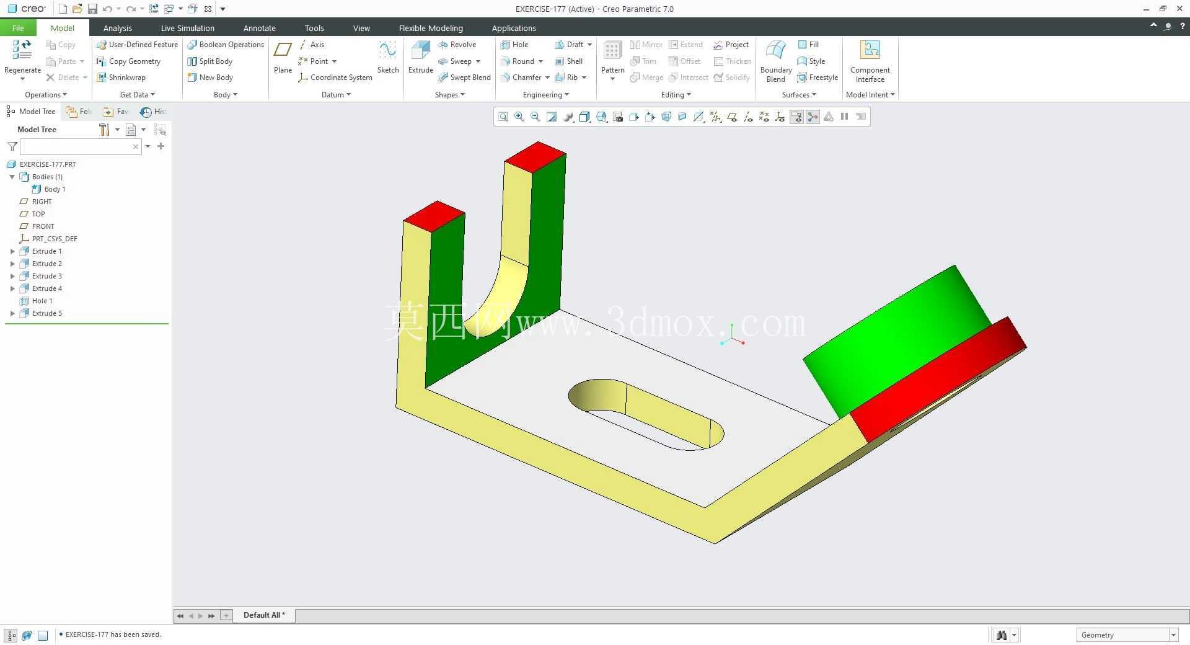Open a file with the folder icon
This screenshot has width=1190, height=645.
click(x=77, y=9)
